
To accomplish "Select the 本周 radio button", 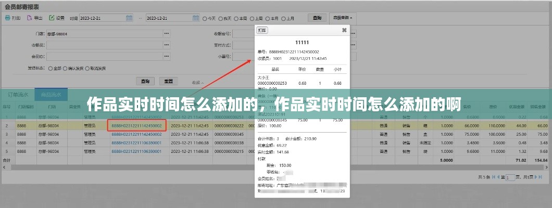I will pyautogui.click(x=236, y=18).
